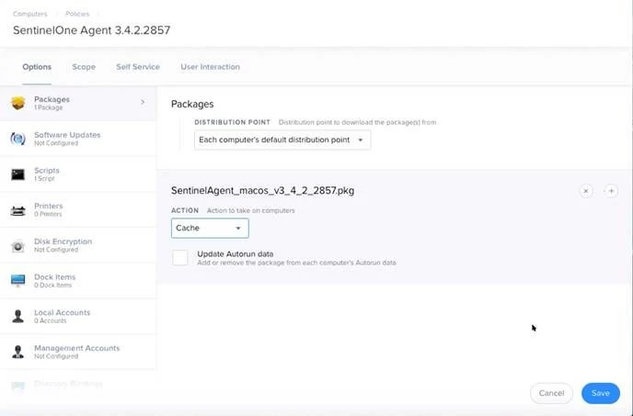The image size is (633, 416).
Task: Select the Printers label text
Action: (49, 206)
